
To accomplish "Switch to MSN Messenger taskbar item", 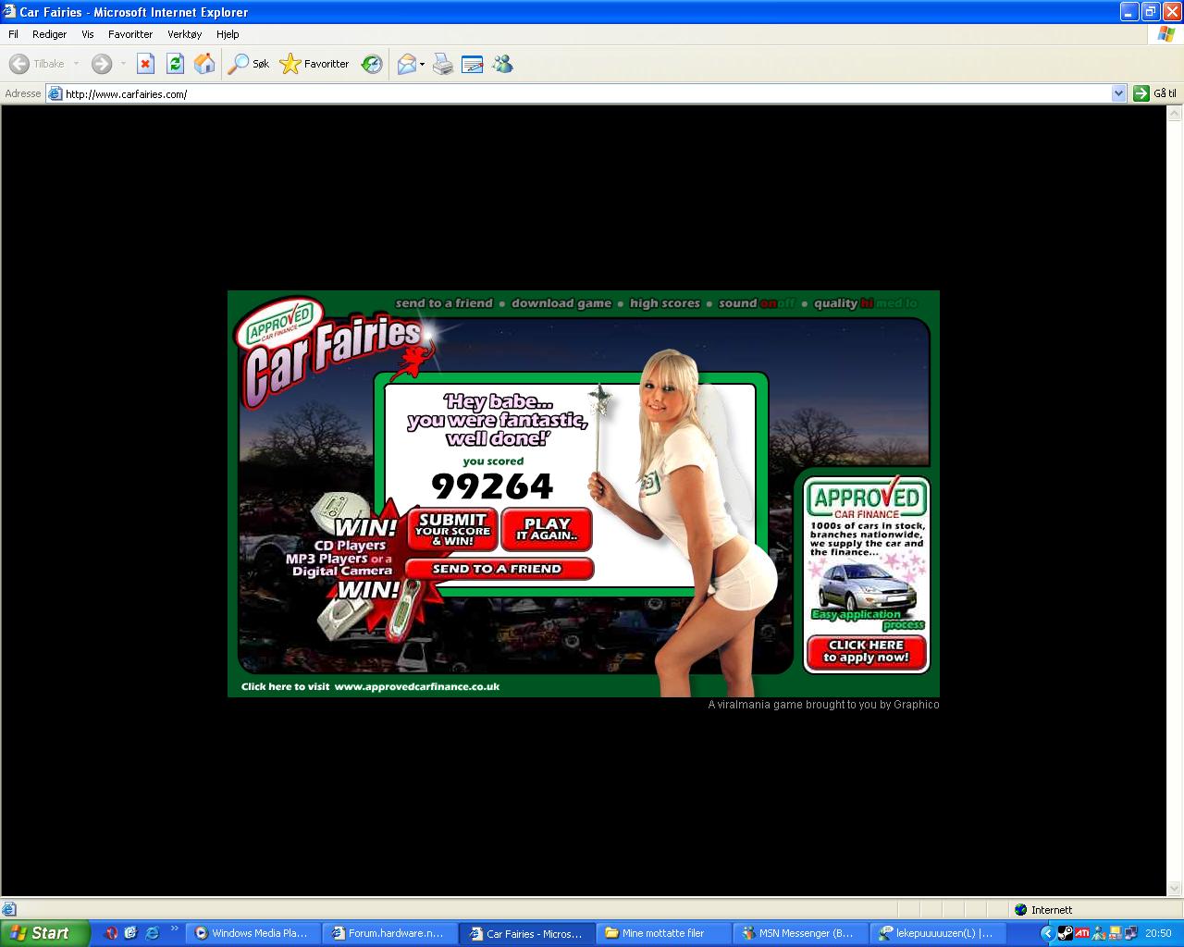I will click(x=799, y=933).
